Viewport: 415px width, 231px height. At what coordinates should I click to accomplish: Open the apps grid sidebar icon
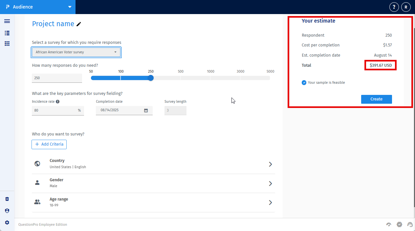pos(7,44)
